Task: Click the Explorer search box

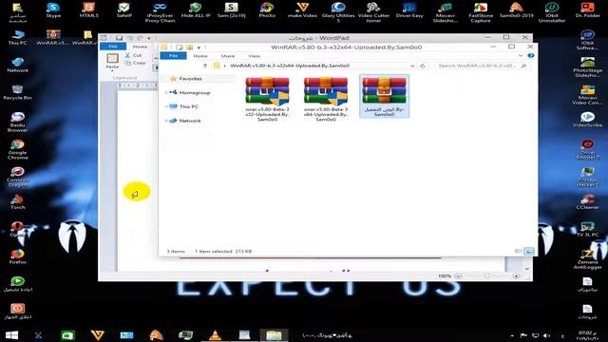Action: pos(482,66)
